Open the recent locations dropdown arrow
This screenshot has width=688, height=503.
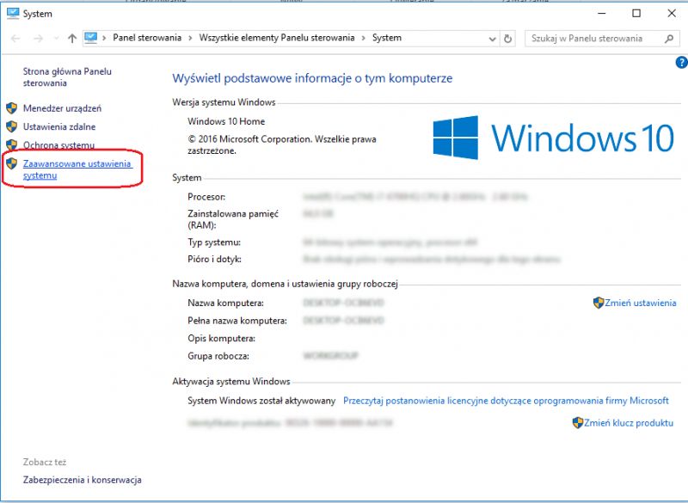pos(56,39)
